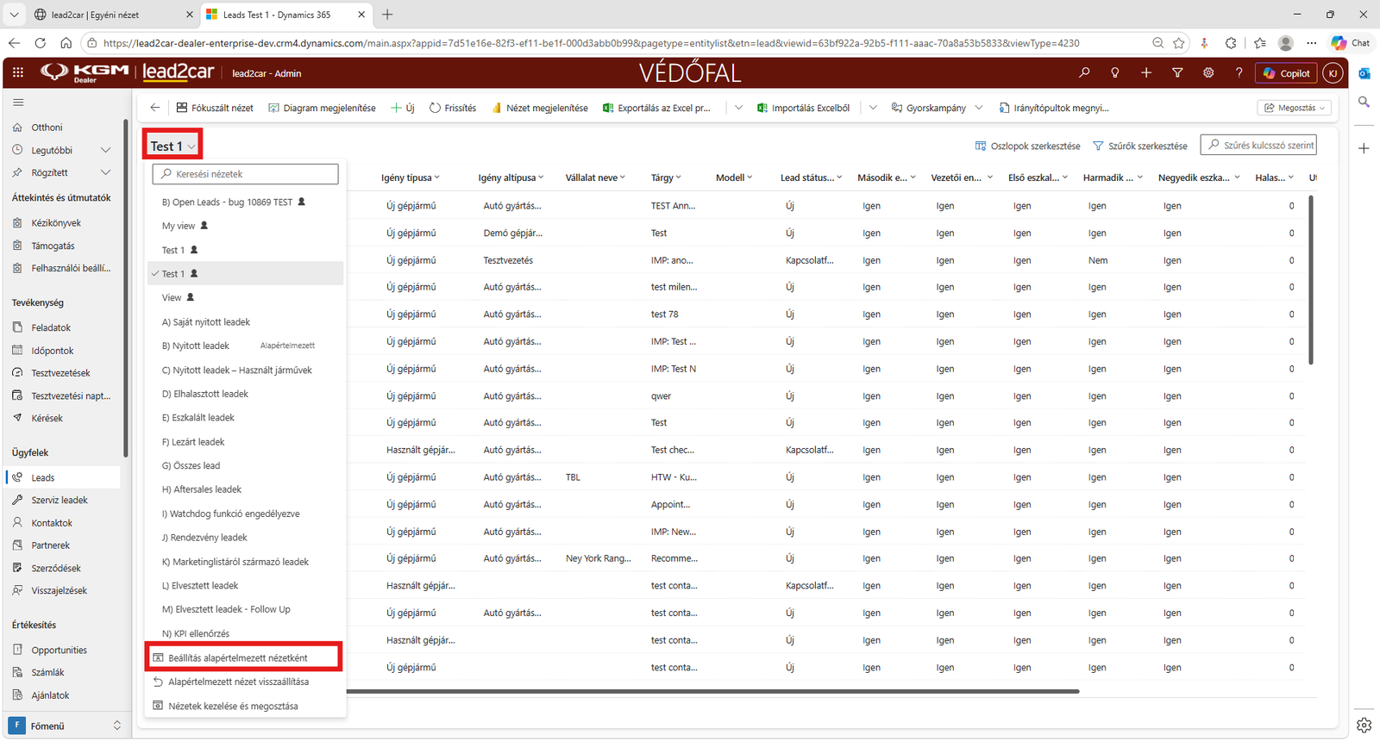Click Oszlopok szerkesztése button

(1027, 146)
